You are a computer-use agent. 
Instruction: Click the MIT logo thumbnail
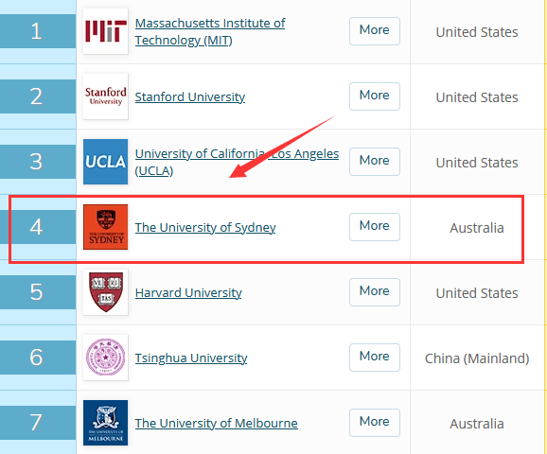click(105, 31)
